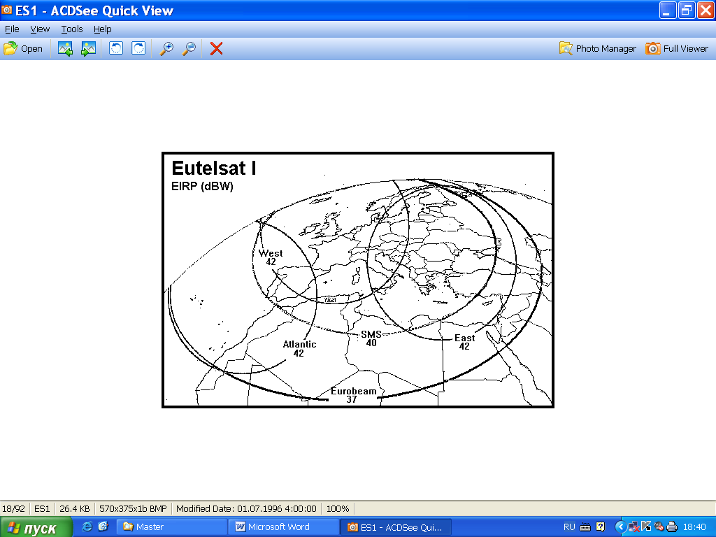
Task: Click the 100% zoom level status entry
Action: (x=338, y=509)
